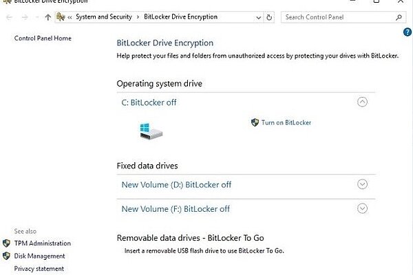Click the C: Windows drive icon

pos(151,131)
